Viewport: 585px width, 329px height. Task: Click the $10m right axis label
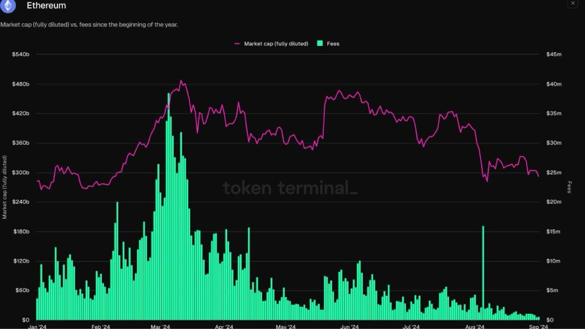tap(553, 261)
